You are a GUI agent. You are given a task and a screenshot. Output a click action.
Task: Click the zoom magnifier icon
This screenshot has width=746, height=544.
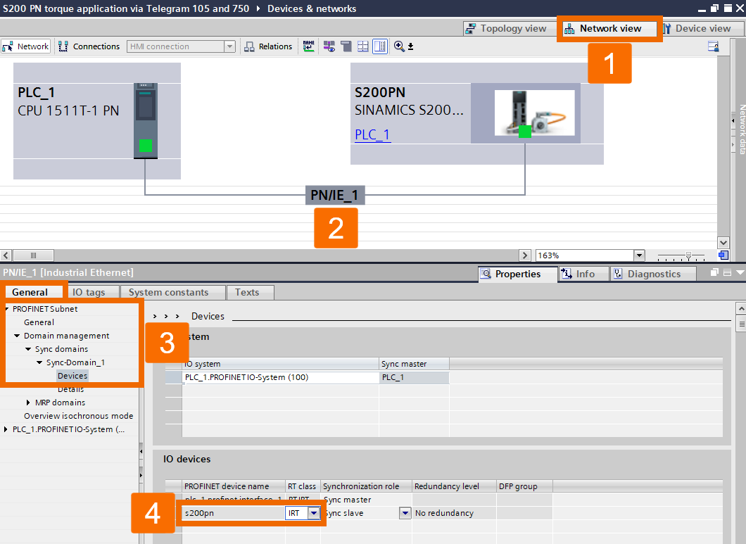399,46
